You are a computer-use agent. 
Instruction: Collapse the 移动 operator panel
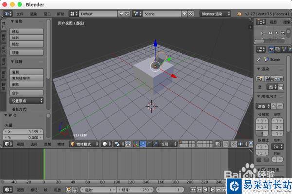click(6, 115)
